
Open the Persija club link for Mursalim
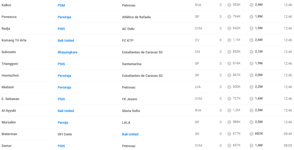coord(63,123)
